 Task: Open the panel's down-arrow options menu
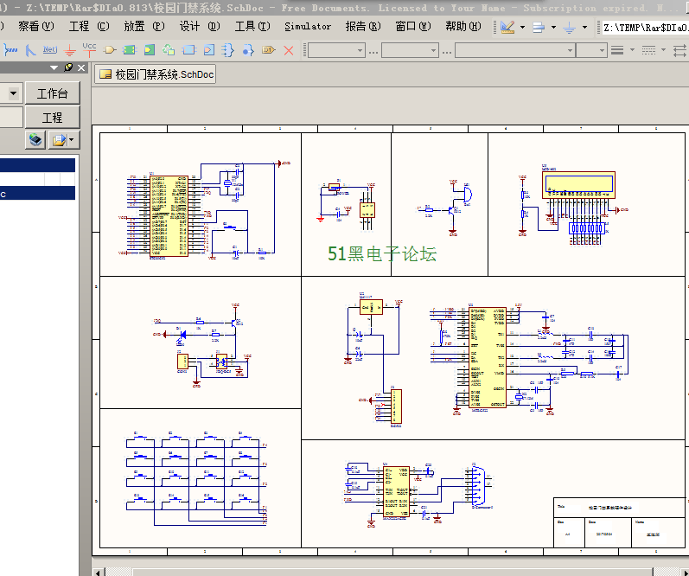54,68
